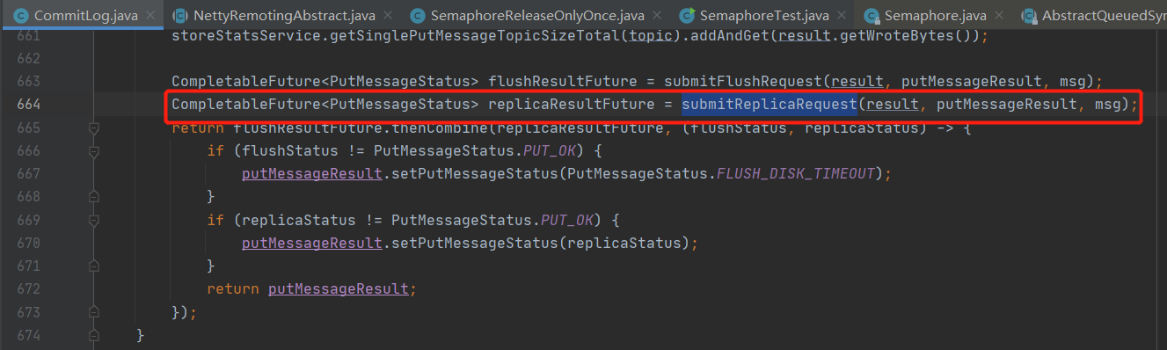
Task: Collapse the replicaStatus if block at line 669
Action: pos(94,220)
